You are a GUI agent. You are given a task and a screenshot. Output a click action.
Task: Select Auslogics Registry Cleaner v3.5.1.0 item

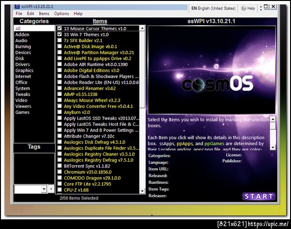click(99, 154)
